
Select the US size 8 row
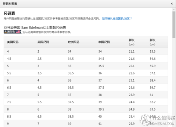pos(86,109)
